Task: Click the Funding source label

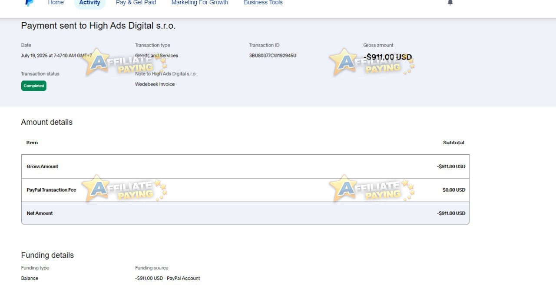Action: click(x=152, y=268)
